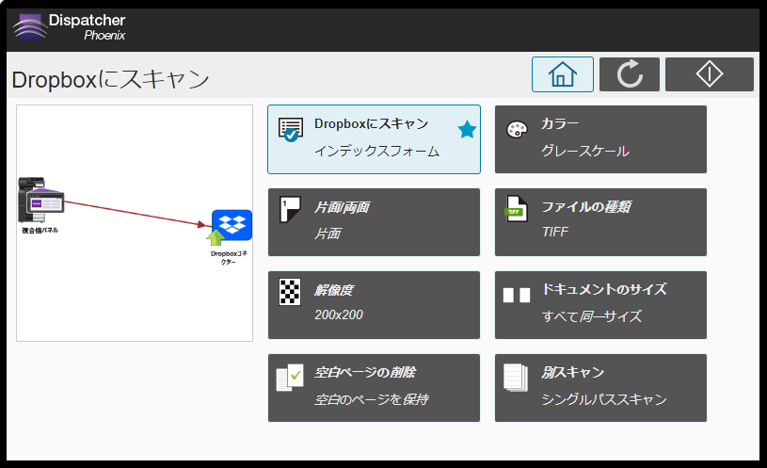Click the Dropboxにスキャン page title
Image resolution: width=767 pixels, height=468 pixels.
[110, 79]
